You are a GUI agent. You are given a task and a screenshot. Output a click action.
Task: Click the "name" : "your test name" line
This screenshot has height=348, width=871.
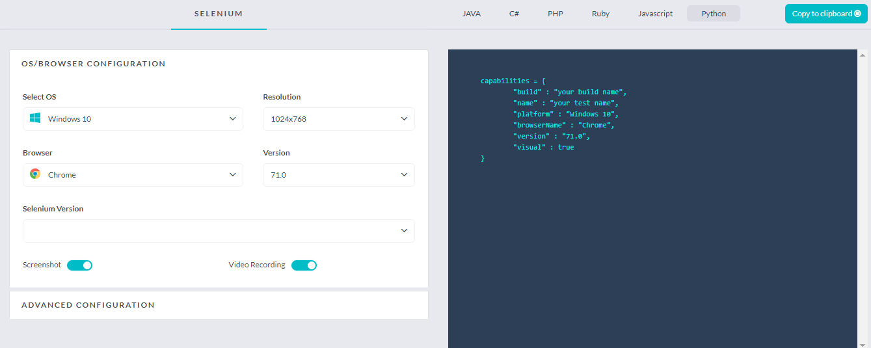coord(565,103)
